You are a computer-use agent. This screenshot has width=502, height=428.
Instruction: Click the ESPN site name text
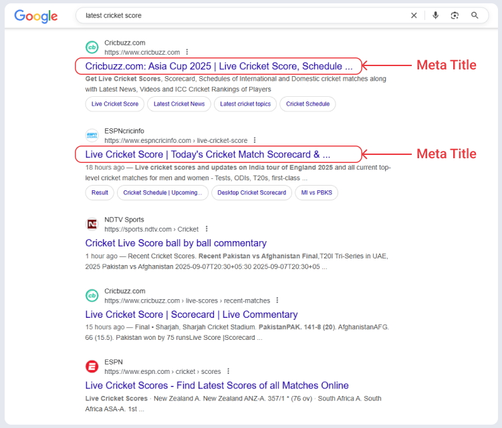pos(114,362)
